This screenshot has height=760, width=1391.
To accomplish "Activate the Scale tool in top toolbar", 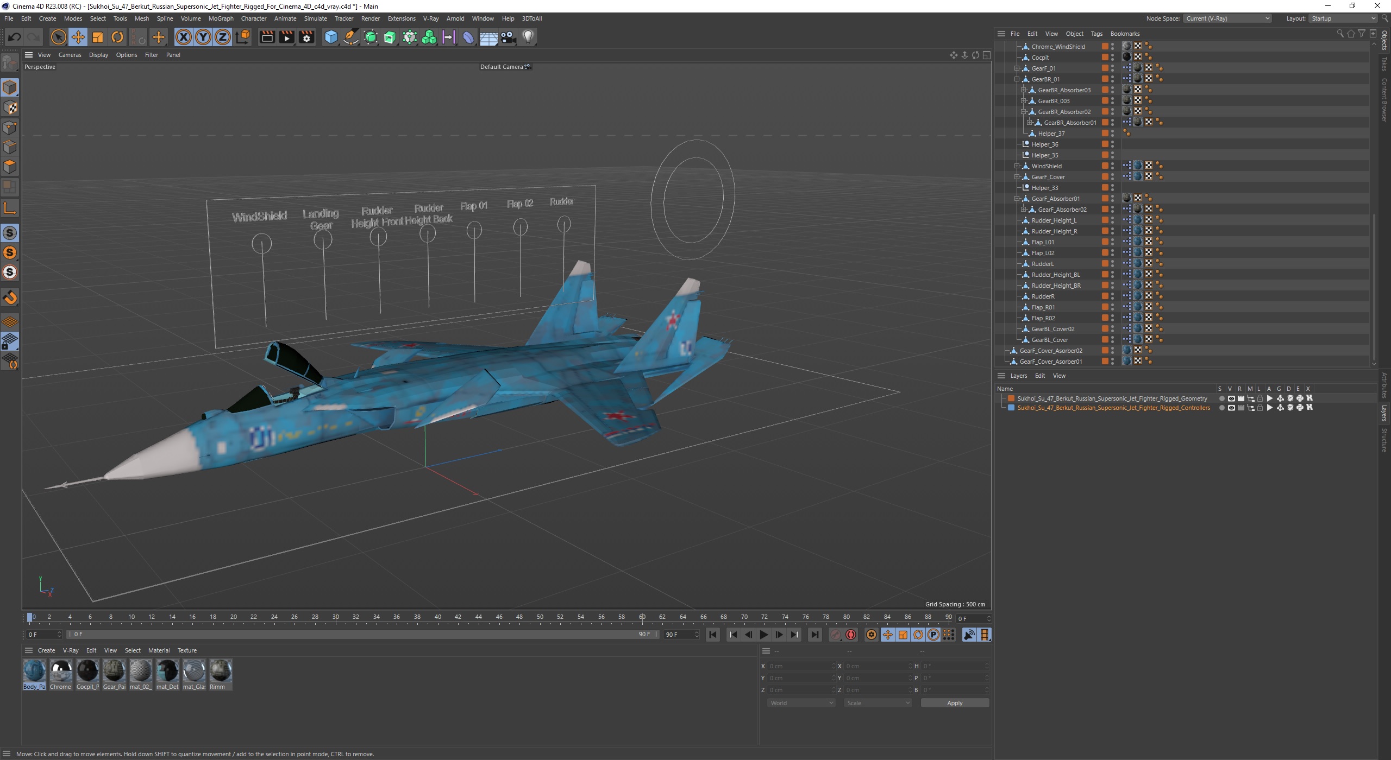I will coord(98,37).
